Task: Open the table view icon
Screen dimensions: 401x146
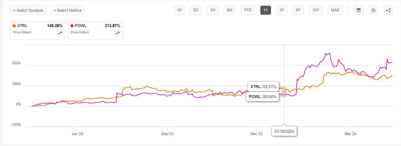Action: click(x=359, y=10)
